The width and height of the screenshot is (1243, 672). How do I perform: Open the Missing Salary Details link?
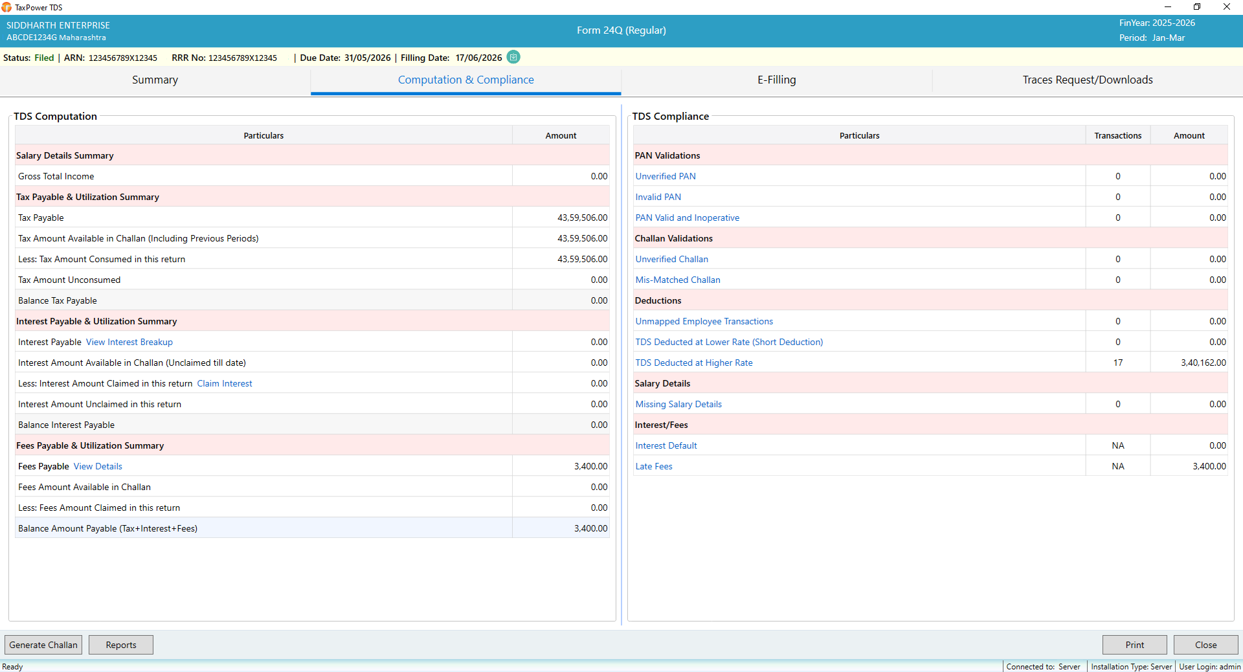[x=678, y=404]
